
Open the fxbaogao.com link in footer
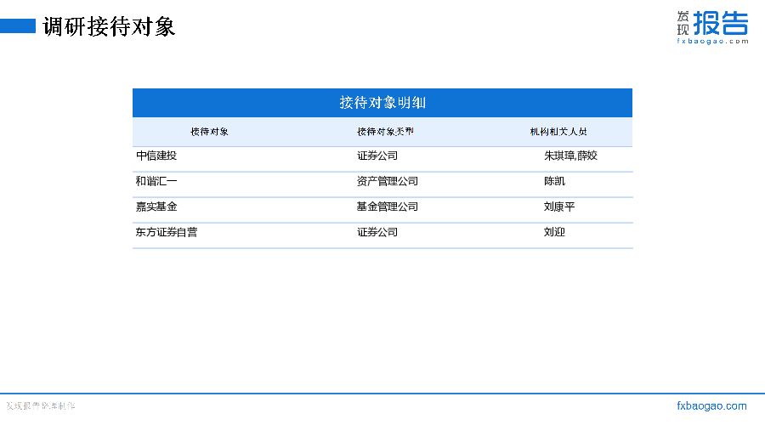pos(711,406)
